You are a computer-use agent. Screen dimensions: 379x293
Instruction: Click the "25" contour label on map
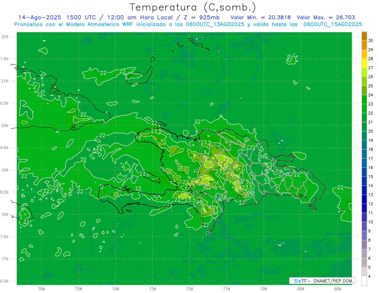pyautogui.click(x=226, y=159)
